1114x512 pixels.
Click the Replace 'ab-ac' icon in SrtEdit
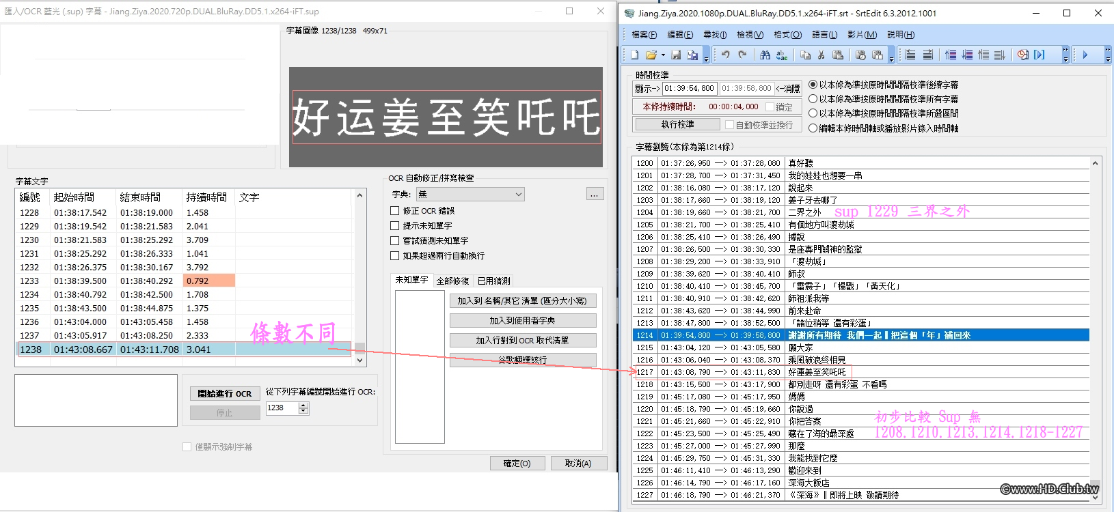(782, 55)
